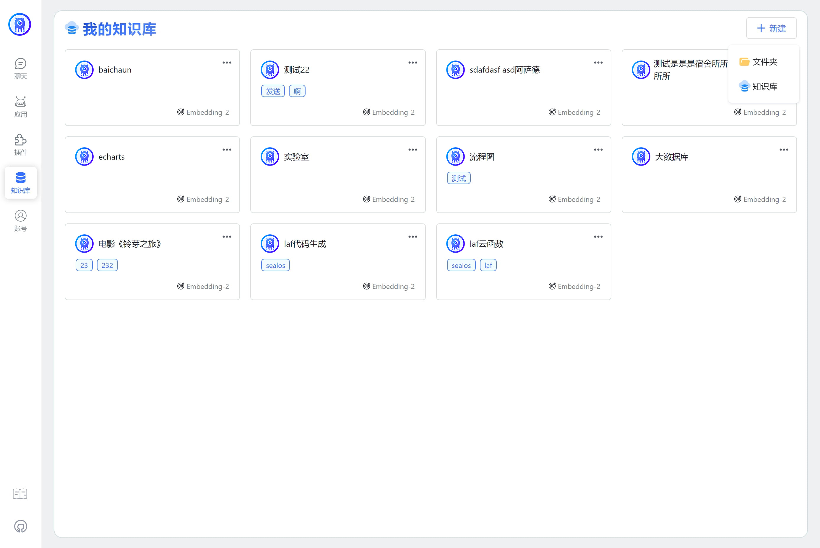Open more options for baichaun card
The width and height of the screenshot is (820, 548).
227,63
